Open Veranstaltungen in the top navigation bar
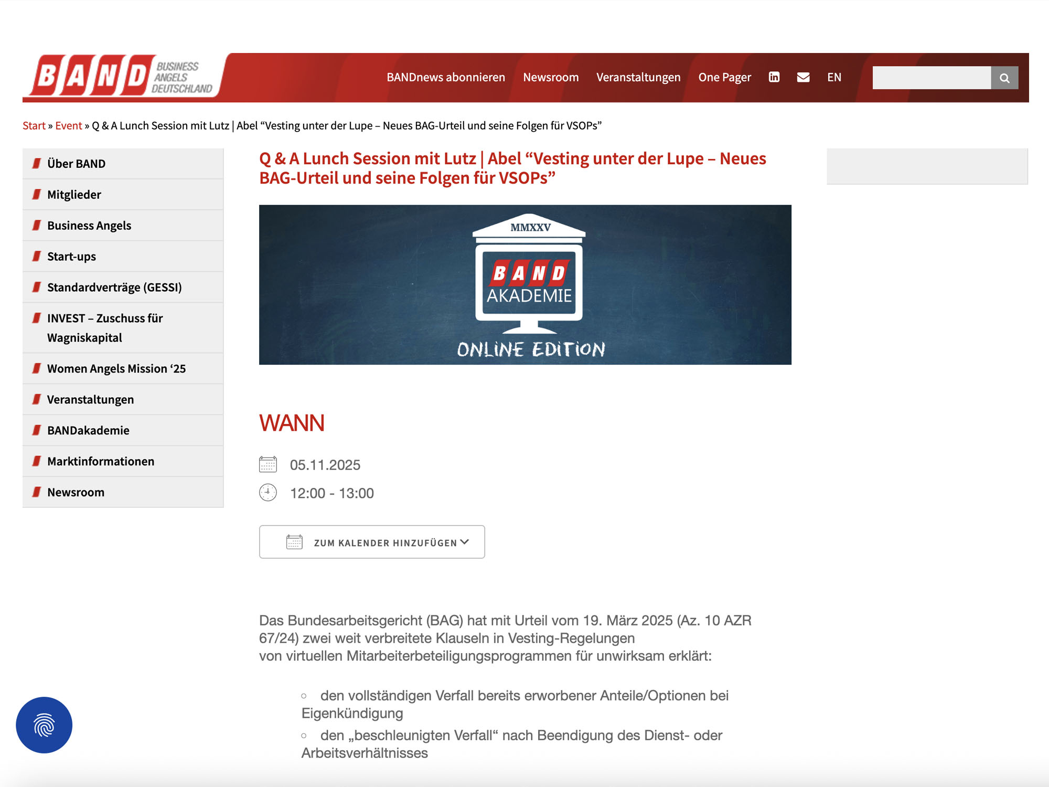This screenshot has width=1049, height=787. point(638,77)
